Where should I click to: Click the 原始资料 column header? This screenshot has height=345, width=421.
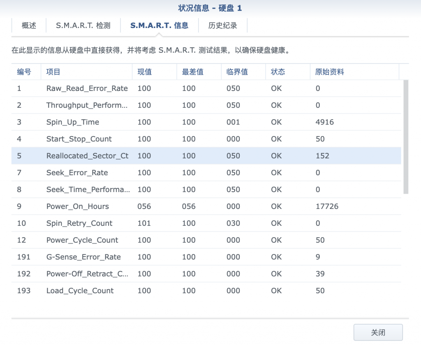(330, 72)
